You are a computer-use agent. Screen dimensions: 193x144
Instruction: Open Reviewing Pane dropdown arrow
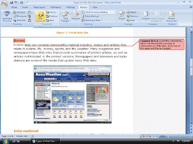point(101,20)
